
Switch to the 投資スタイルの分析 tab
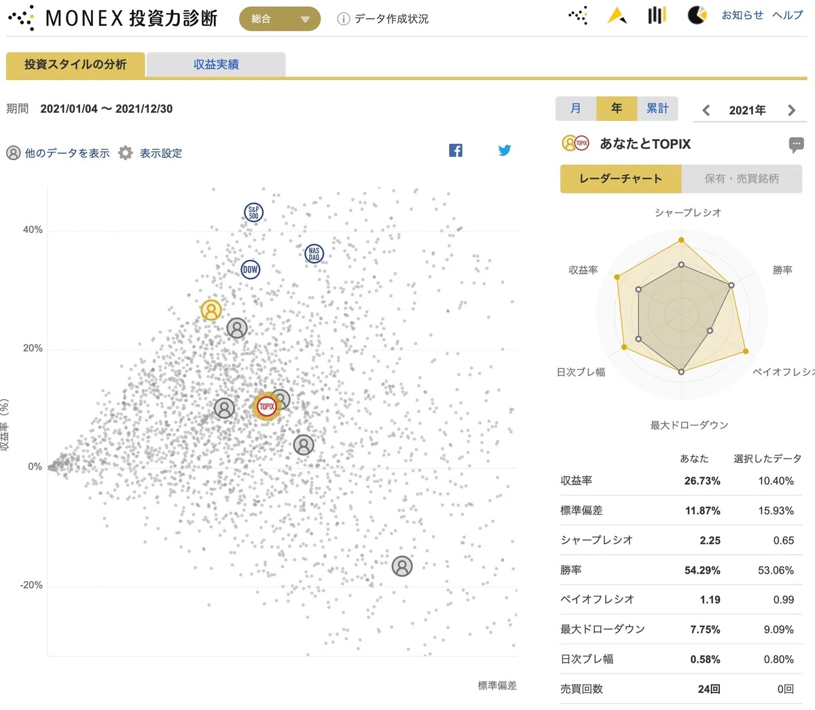75,64
